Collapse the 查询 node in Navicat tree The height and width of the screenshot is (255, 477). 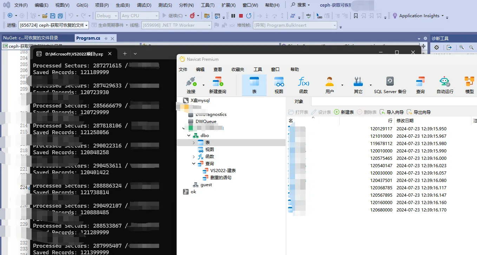tap(193, 163)
